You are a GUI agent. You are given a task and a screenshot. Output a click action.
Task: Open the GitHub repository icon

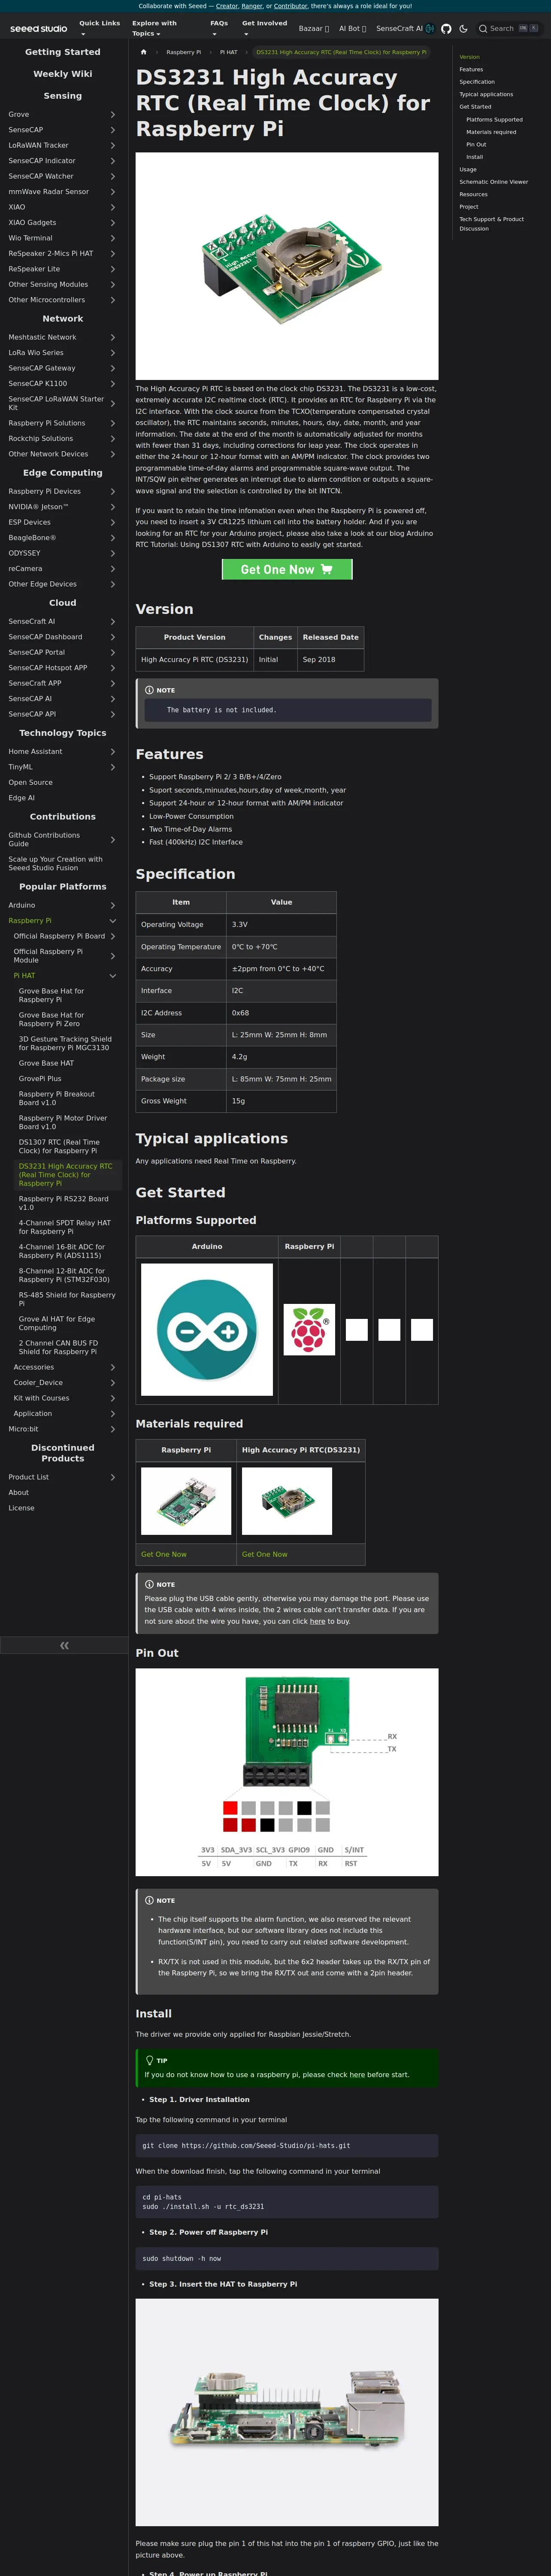[x=446, y=29]
